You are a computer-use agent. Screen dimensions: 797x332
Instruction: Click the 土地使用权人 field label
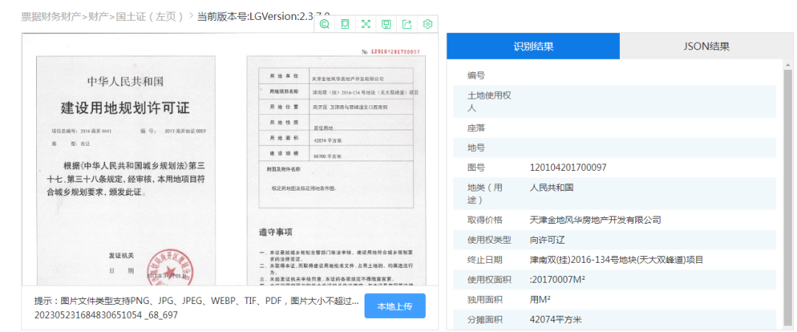(x=489, y=102)
